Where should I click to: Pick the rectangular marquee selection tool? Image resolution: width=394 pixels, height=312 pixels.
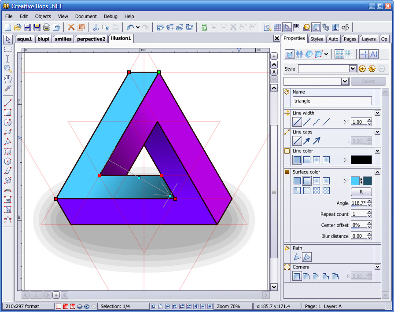[x=8, y=49]
